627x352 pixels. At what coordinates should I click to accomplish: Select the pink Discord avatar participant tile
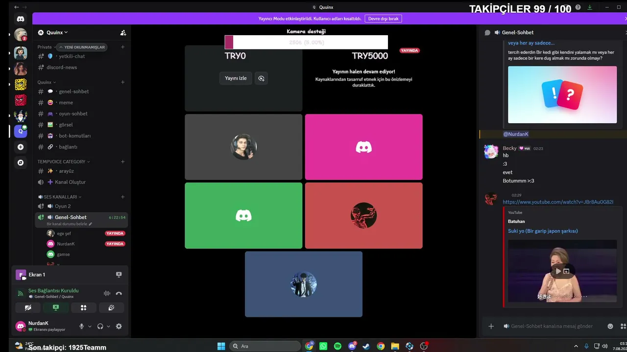pyautogui.click(x=364, y=147)
